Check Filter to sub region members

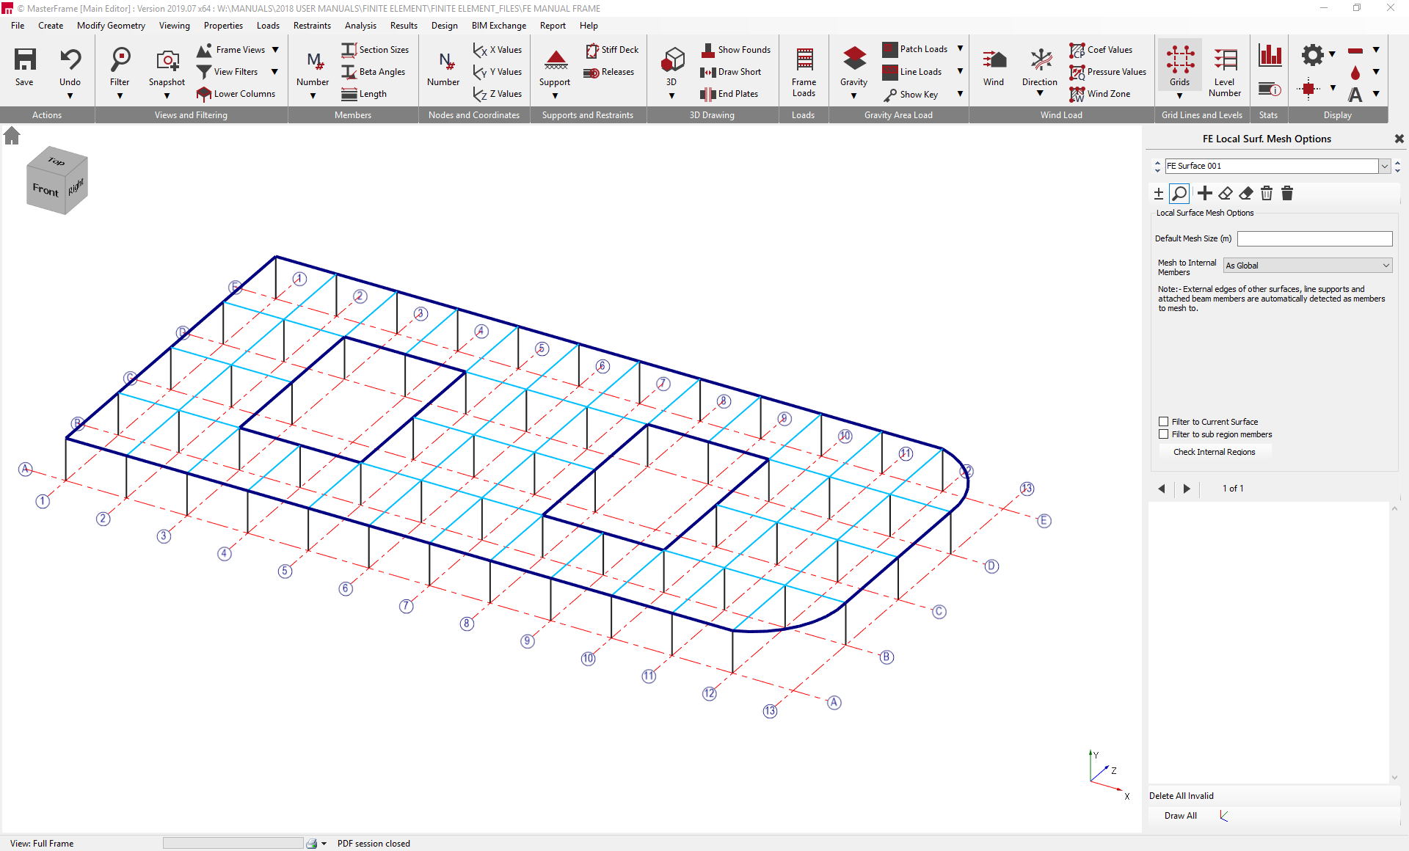tap(1163, 434)
